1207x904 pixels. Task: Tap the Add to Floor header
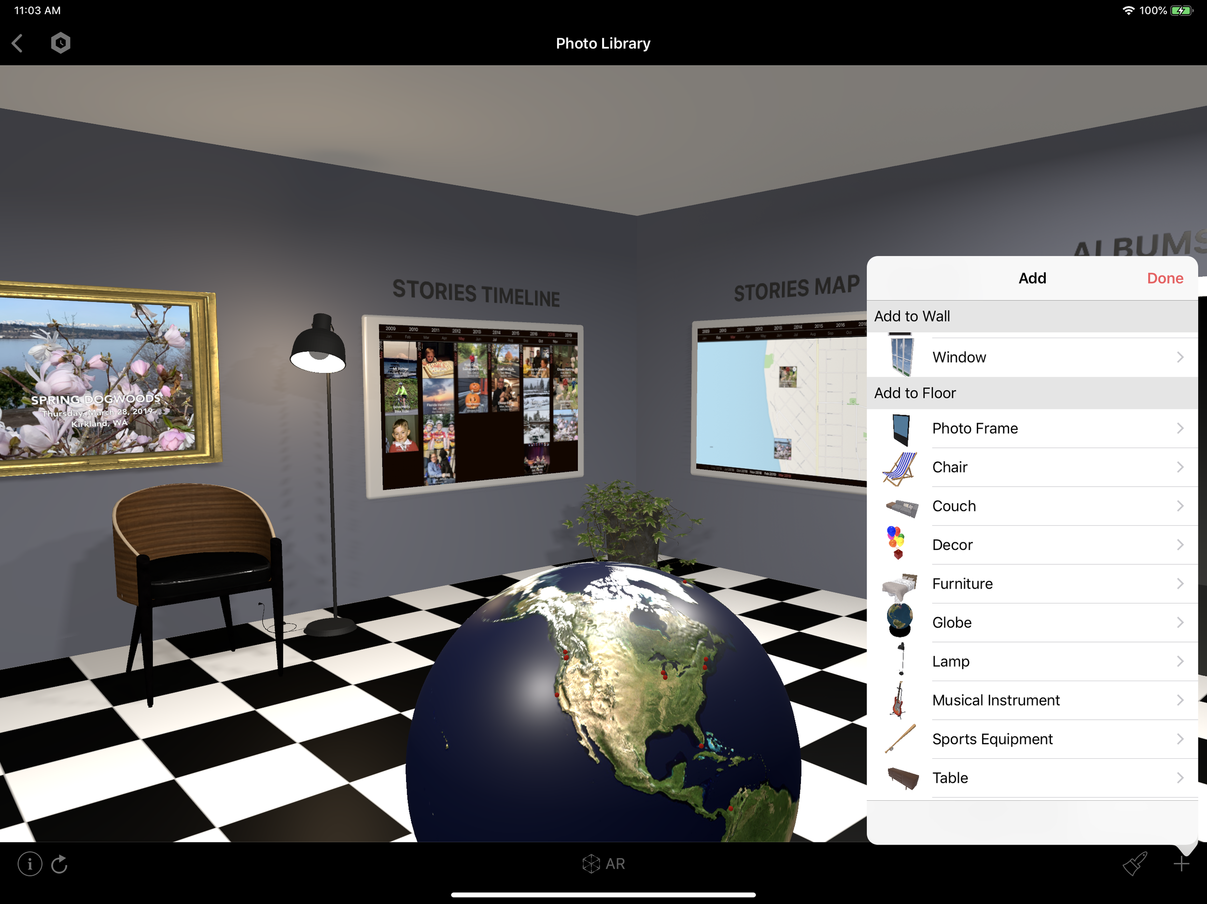pos(1031,393)
